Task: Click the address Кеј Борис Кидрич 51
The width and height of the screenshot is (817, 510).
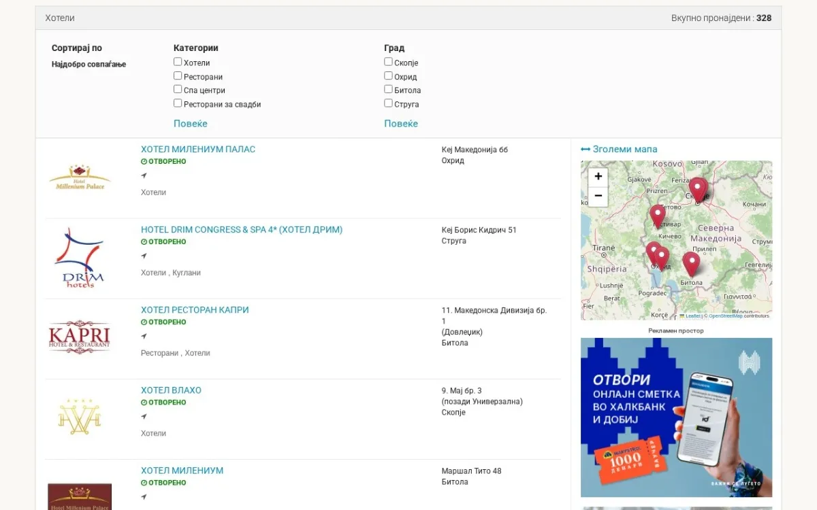Action: click(479, 230)
